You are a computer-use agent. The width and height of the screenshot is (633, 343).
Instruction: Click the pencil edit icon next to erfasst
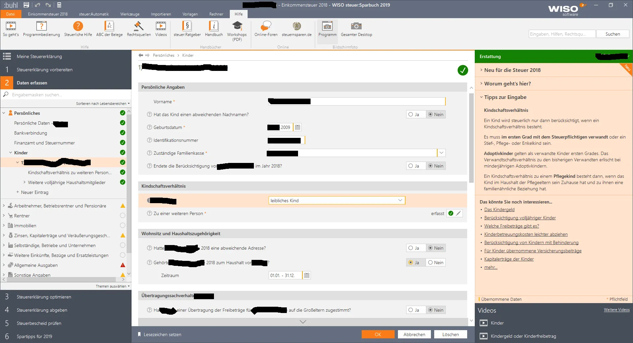click(458, 213)
